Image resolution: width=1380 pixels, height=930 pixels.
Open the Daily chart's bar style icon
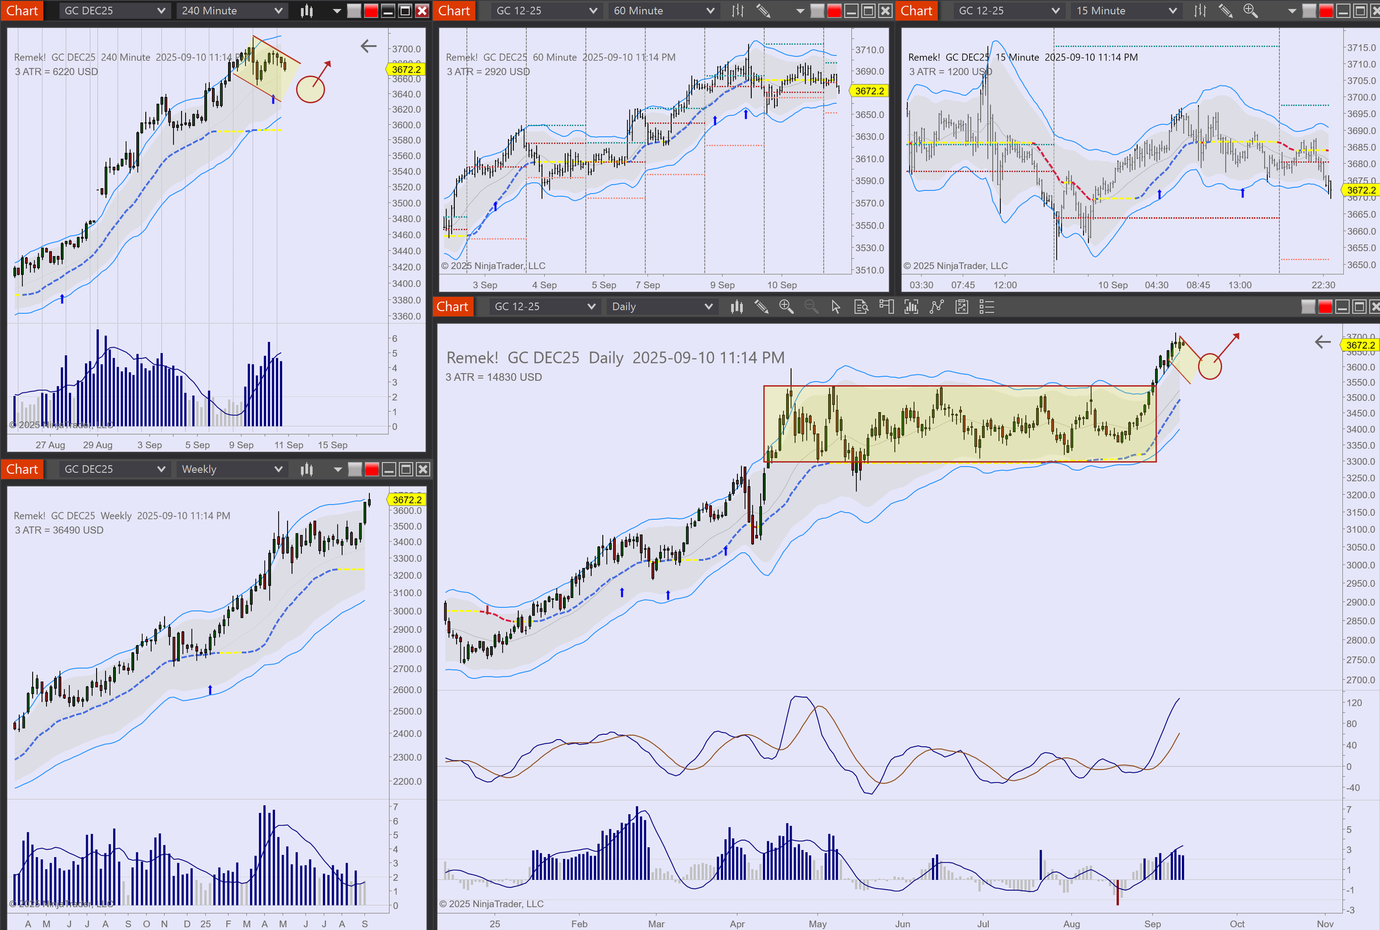pos(736,307)
